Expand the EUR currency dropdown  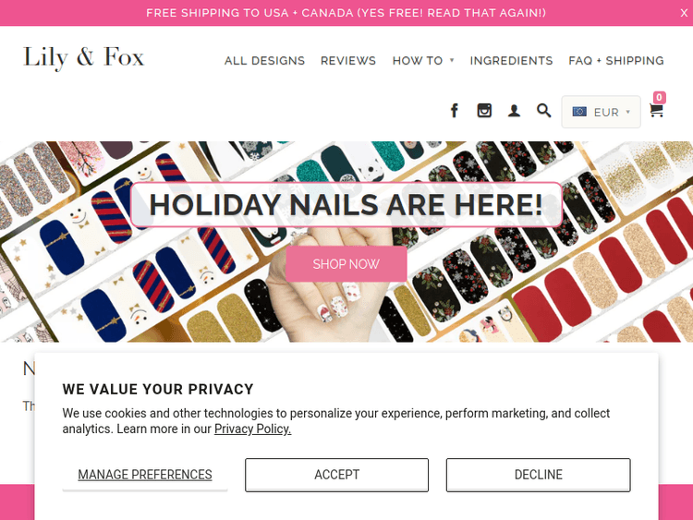[x=602, y=112]
